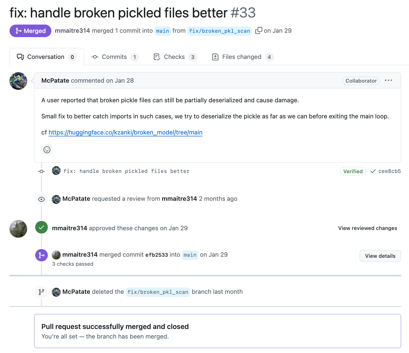Click the purple merge icon in timeline
Image resolution: width=409 pixels, height=353 pixels.
click(x=42, y=255)
